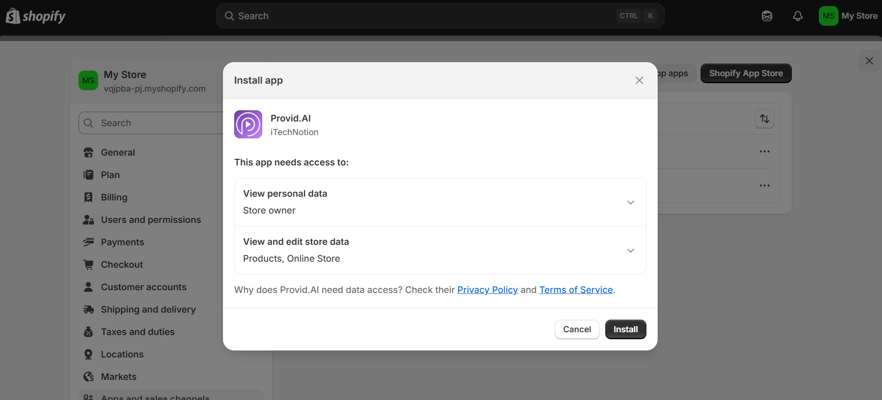Open the Sidekick assistant icon
882x400 pixels.
coord(767,16)
